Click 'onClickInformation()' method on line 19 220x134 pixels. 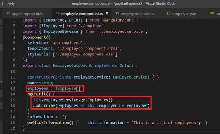(50, 123)
